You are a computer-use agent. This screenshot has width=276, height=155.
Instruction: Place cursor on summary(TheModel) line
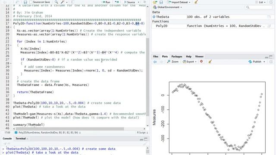(29, 125)
